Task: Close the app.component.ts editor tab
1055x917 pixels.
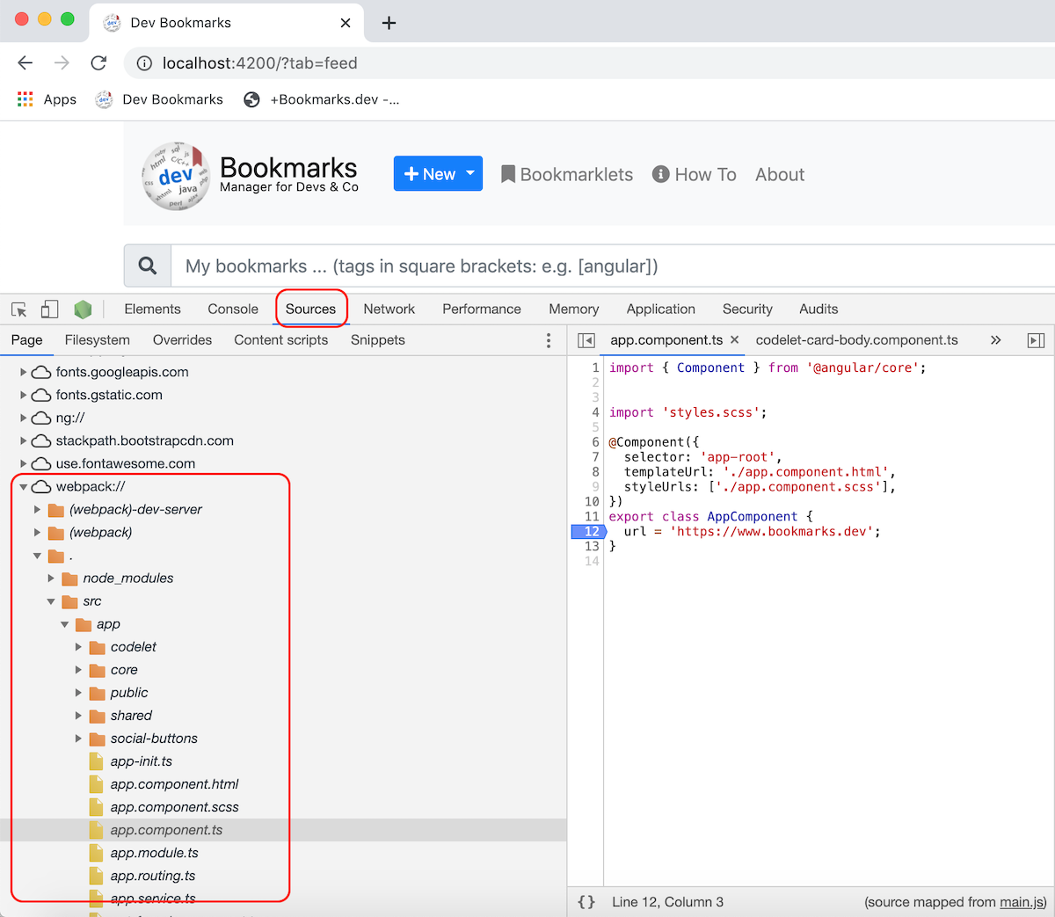Action: 734,340
